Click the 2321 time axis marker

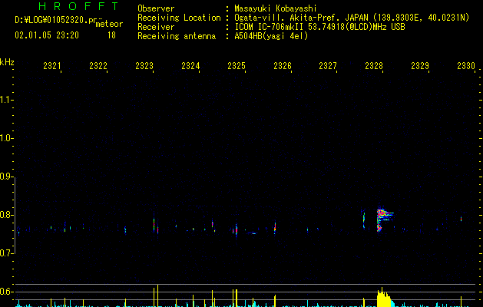[x=52, y=65]
